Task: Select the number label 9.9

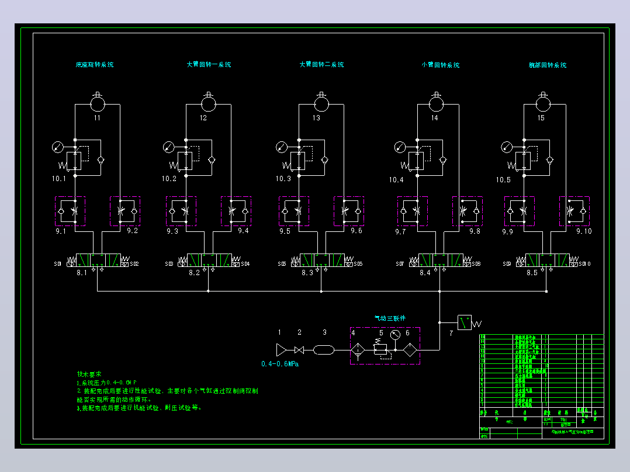Action: tap(507, 232)
